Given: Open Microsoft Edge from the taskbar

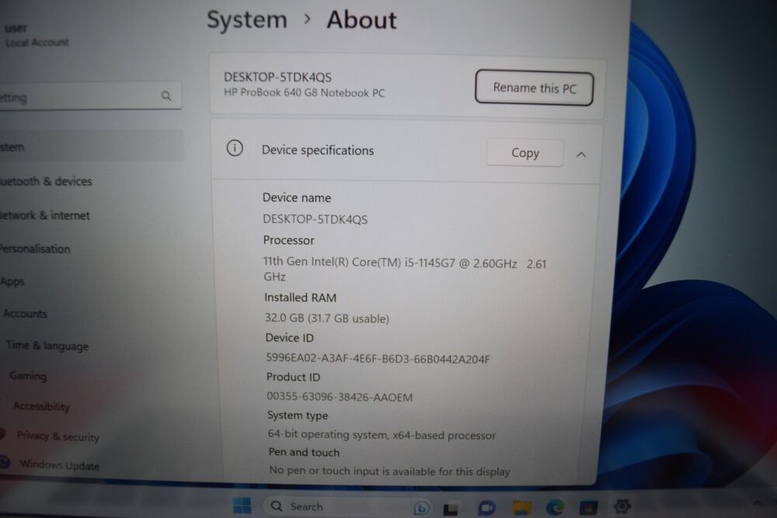Looking at the screenshot, I should pos(555,507).
